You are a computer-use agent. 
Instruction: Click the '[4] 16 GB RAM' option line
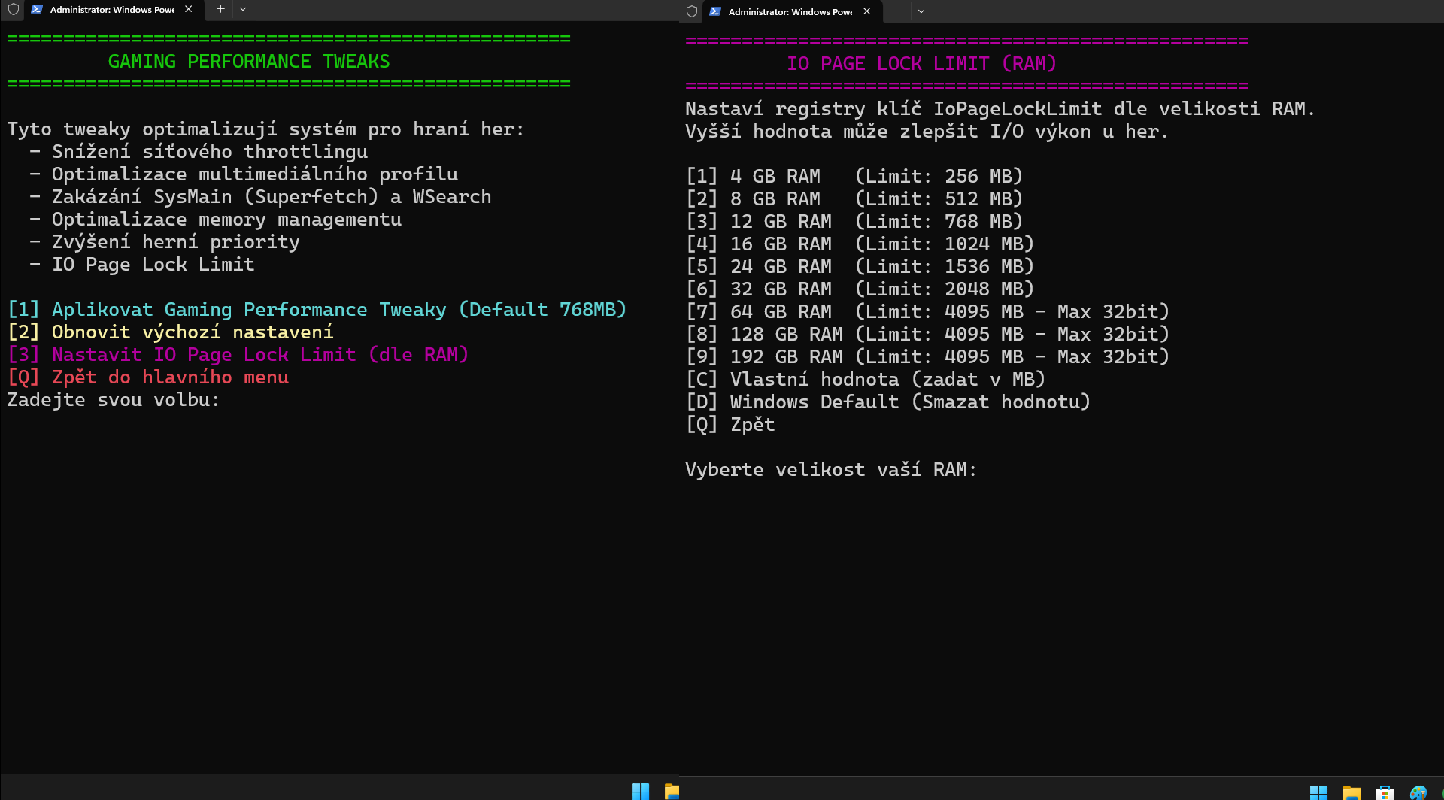coord(859,244)
